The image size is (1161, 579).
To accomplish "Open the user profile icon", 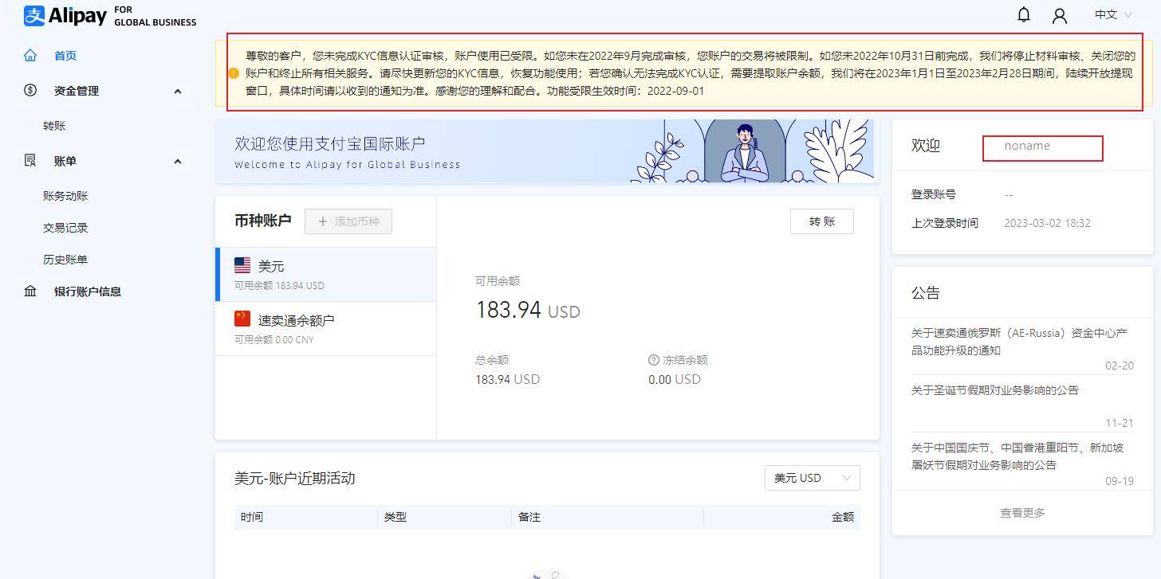I will point(1060,15).
